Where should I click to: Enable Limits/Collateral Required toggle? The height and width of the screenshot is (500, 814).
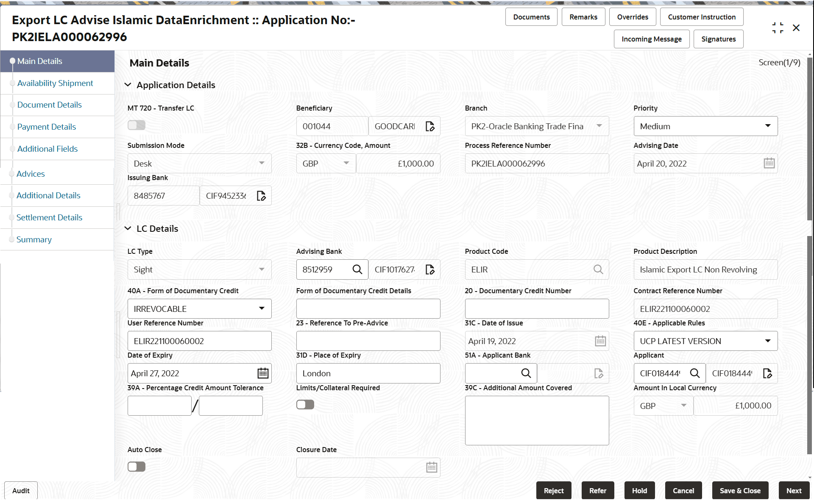(305, 405)
